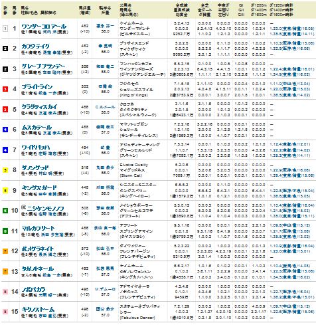
Task: Open trainer link under ワンダーコロアール
Action: click(50, 32)
